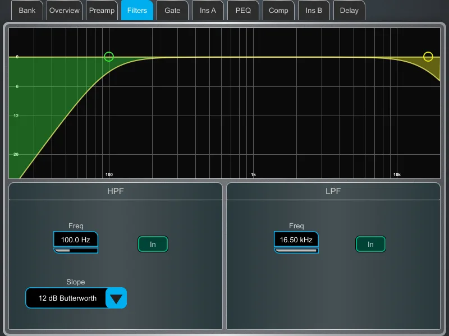Click the LPF panel header
This screenshot has width=449, height=336.
click(333, 191)
